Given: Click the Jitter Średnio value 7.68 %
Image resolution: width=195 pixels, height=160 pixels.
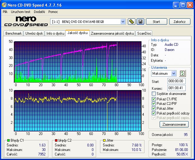Looking at the screenshot, I should (137, 145).
